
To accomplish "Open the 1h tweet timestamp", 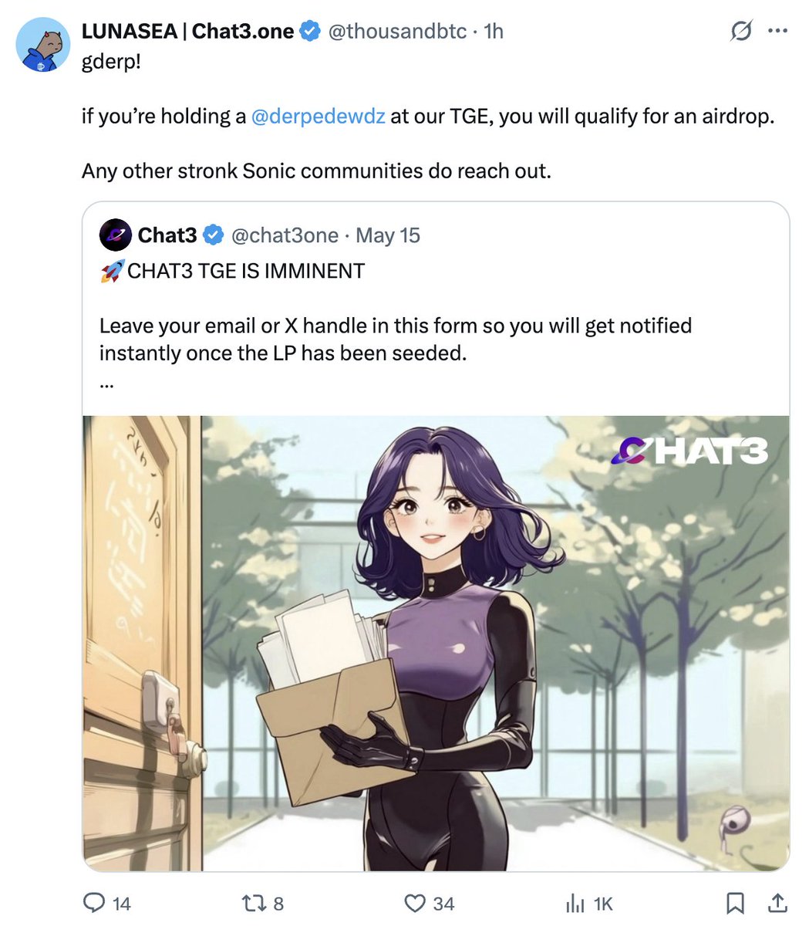I will 493,32.
